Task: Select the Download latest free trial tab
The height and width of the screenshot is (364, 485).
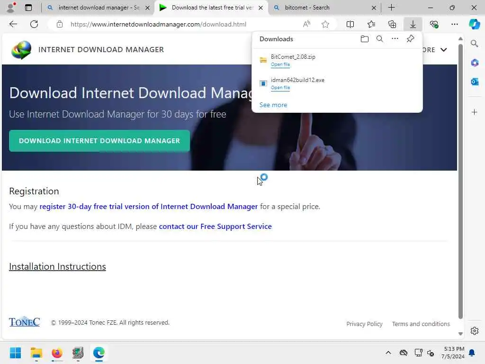Action: tap(211, 8)
